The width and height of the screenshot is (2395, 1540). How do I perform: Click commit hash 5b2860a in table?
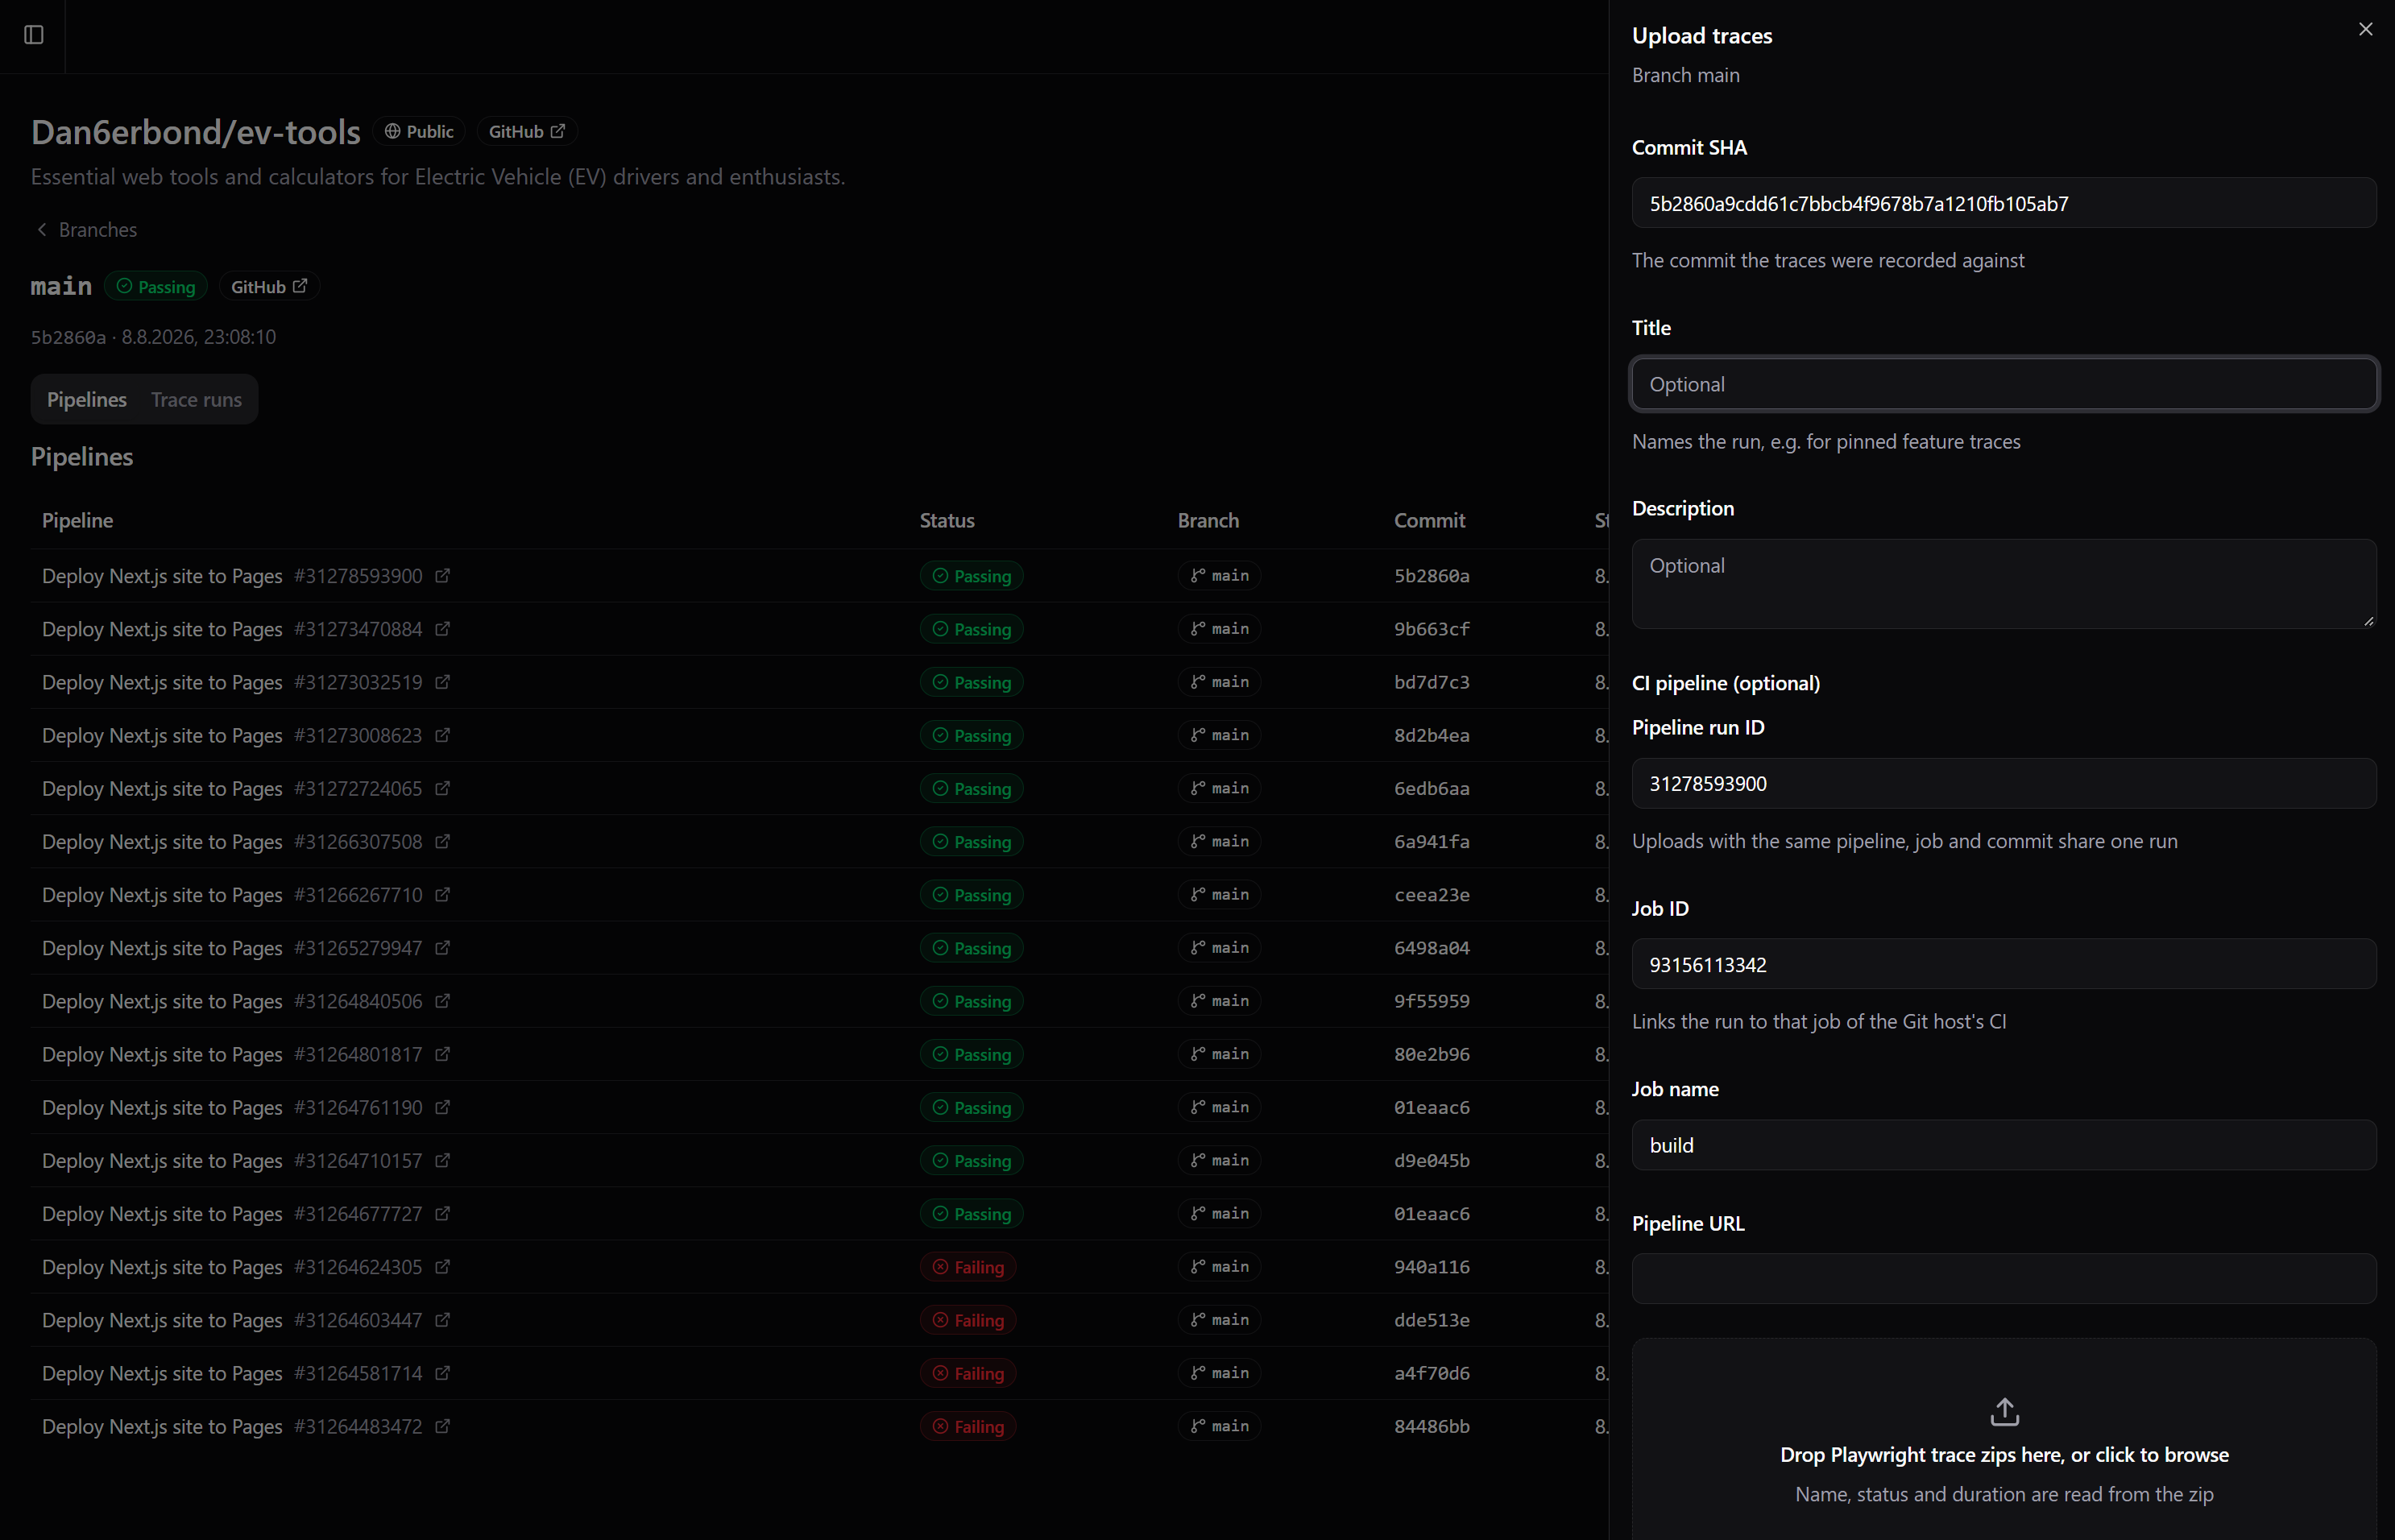tap(1432, 576)
